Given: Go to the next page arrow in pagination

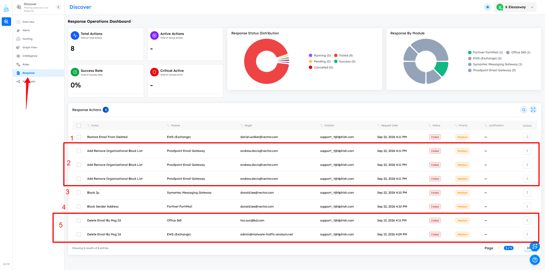Looking at the screenshot, I should click(x=519, y=248).
